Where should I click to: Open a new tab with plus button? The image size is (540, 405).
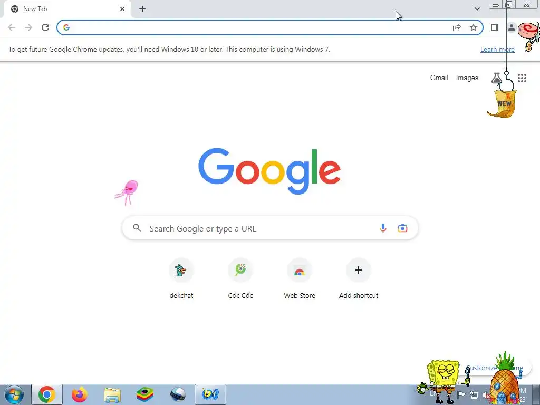[x=142, y=9]
